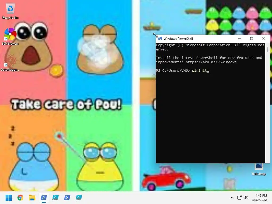Open the network status tray icon

click(240, 198)
